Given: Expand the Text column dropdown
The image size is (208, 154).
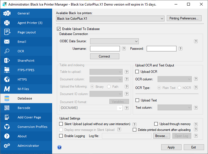Looking at the screenshot, I should [175, 107].
